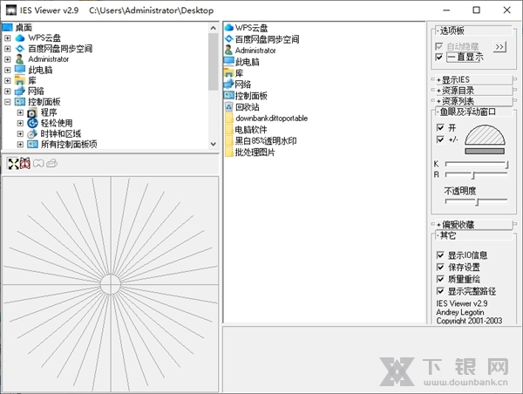Click the gray bar under the dome preview
Viewport: 523px width, 394px height.
pos(485,152)
